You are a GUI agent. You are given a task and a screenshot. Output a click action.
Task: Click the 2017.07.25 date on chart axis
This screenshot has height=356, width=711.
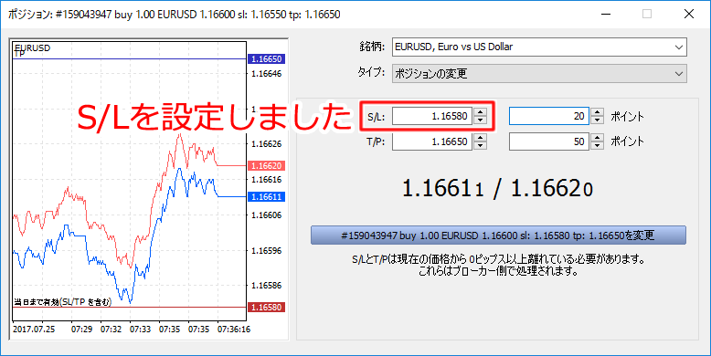click(x=34, y=330)
